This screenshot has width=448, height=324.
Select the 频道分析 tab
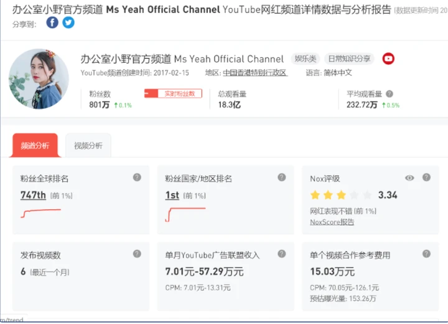point(35,145)
